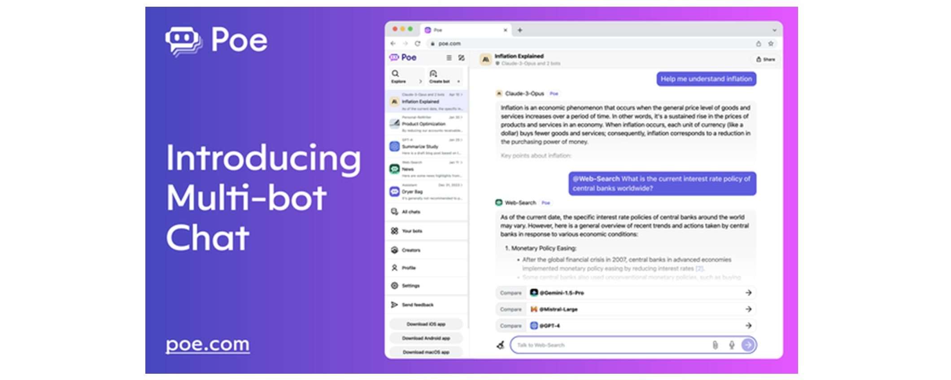The height and width of the screenshot is (380, 951).
Task: Click the Share button in chat header
Action: click(766, 59)
